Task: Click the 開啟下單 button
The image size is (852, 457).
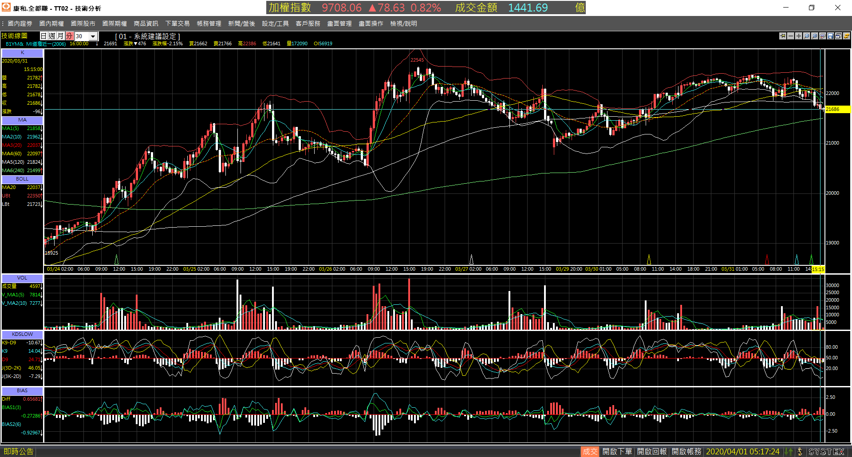Action: [617, 451]
